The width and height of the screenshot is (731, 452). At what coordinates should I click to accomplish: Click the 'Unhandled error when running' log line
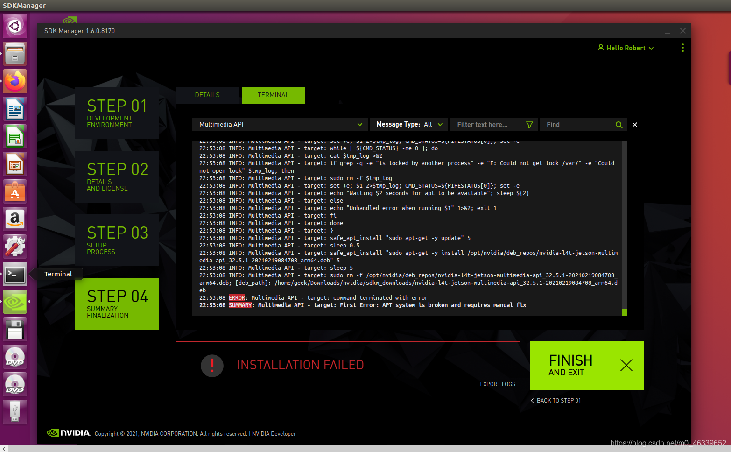pyautogui.click(x=348, y=208)
